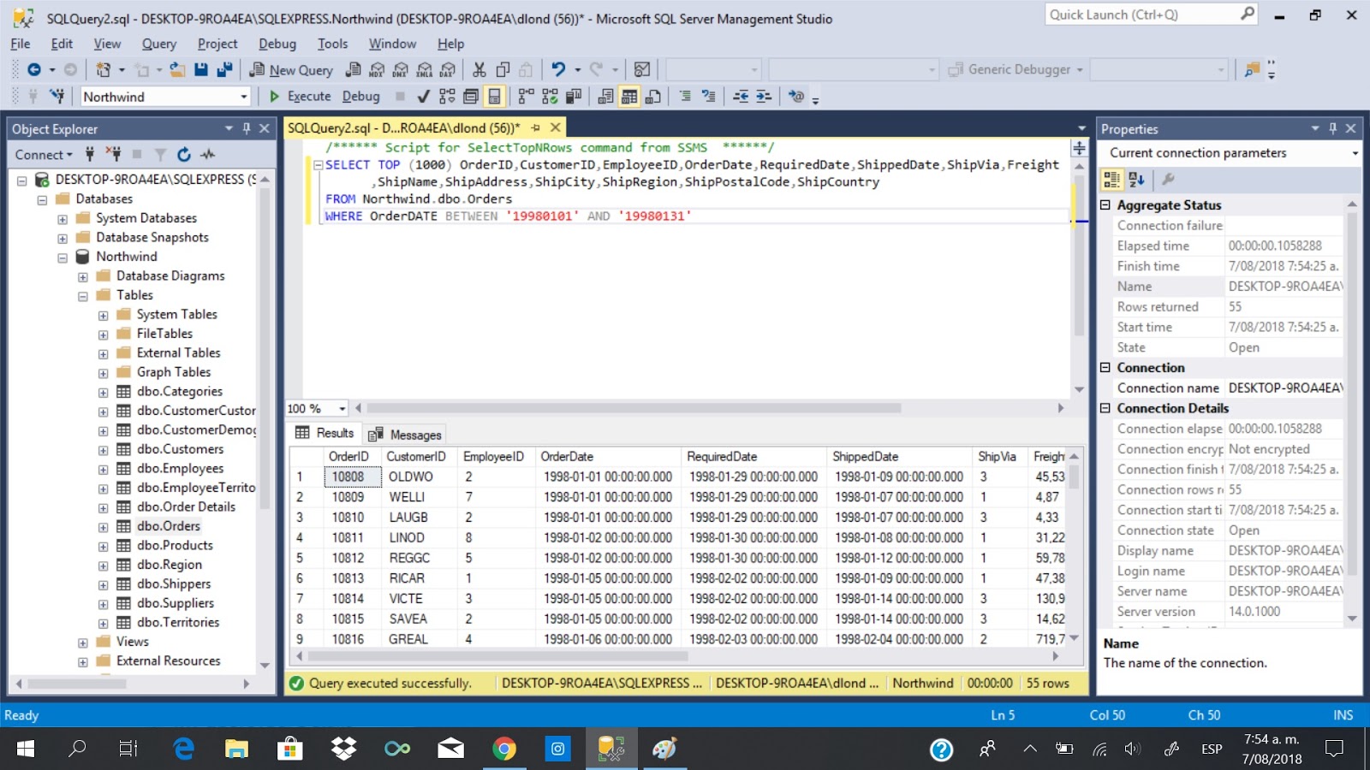Click the Debug button in the toolbar
Screen dimensions: 1370x770
tap(360, 97)
